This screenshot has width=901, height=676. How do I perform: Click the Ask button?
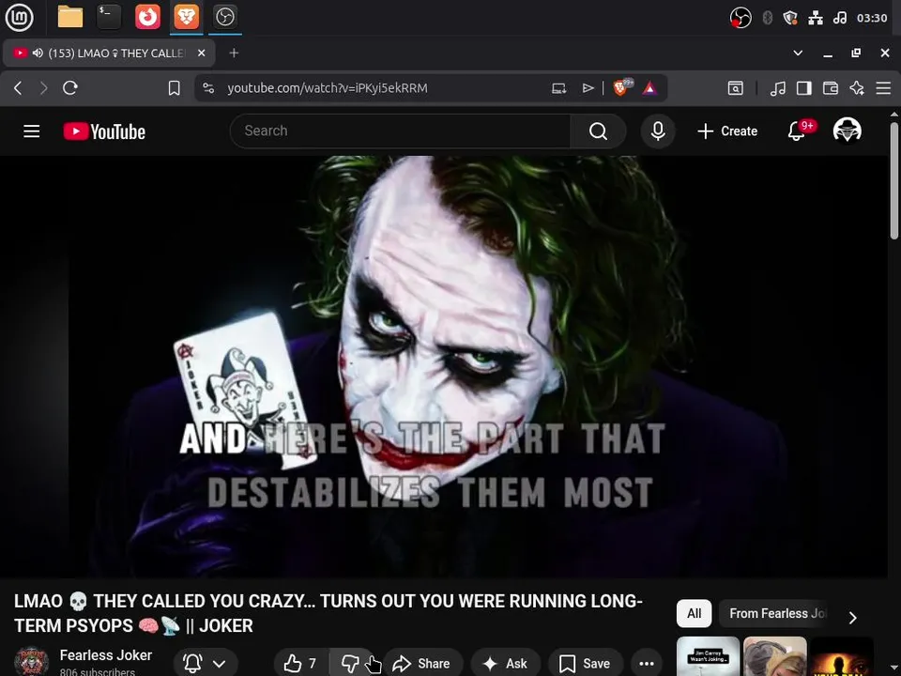pyautogui.click(x=505, y=664)
